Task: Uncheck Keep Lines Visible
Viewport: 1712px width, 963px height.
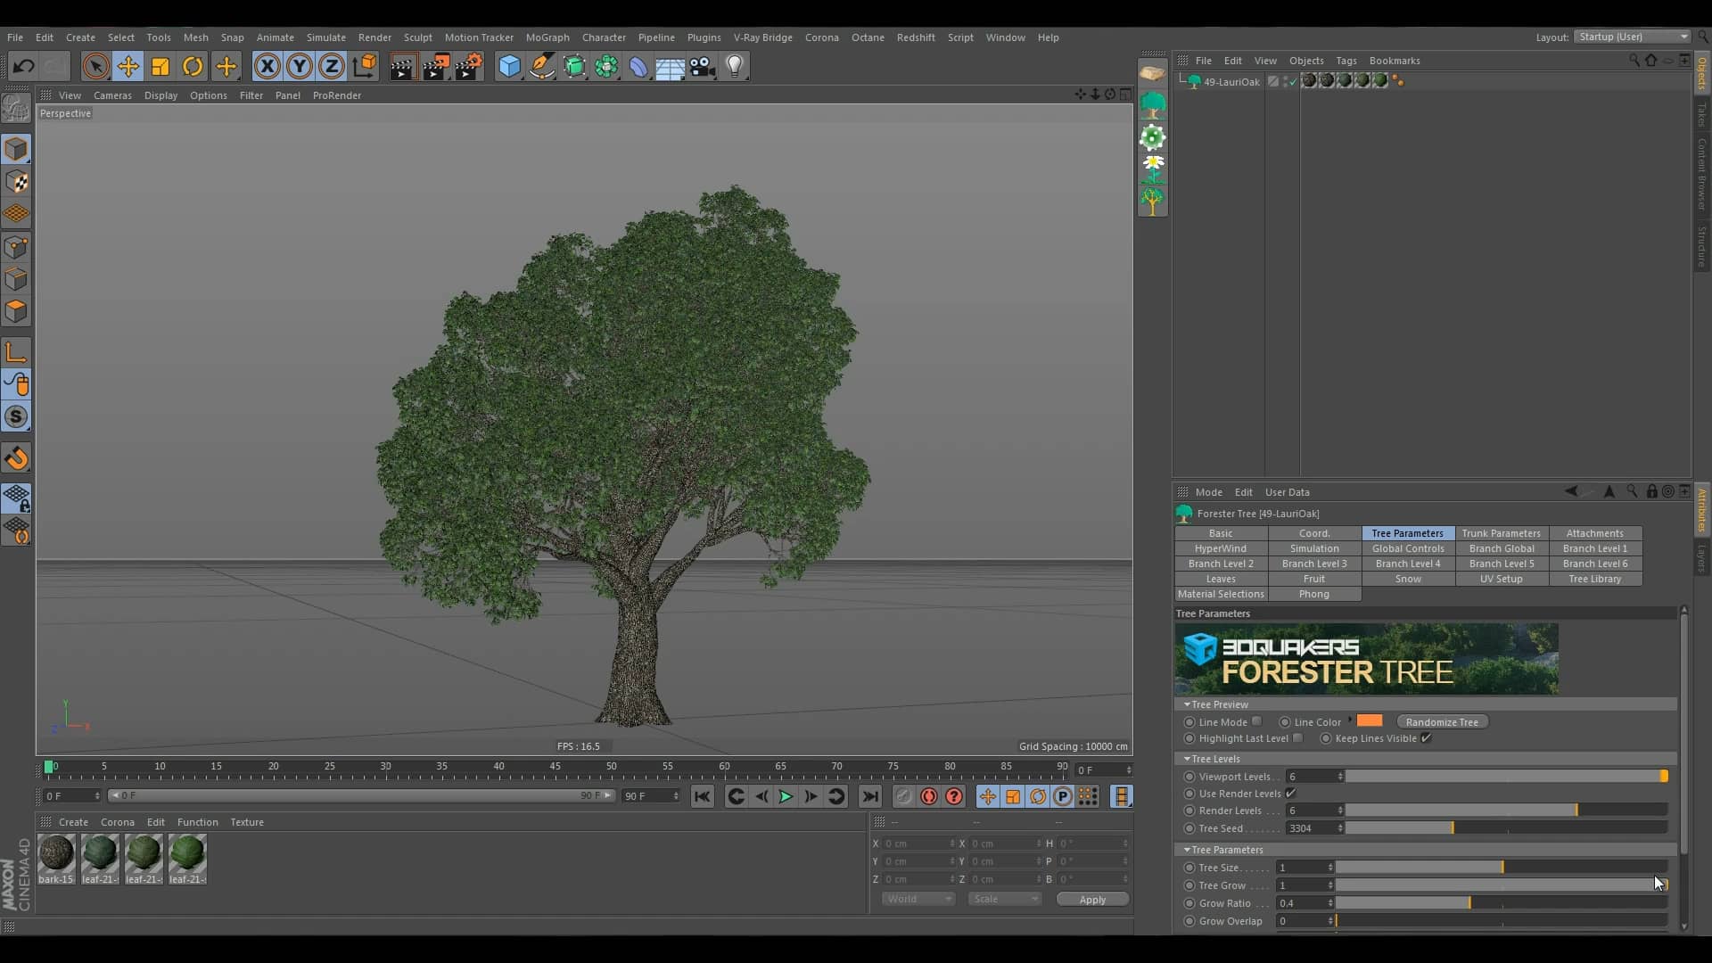Action: (x=1426, y=738)
